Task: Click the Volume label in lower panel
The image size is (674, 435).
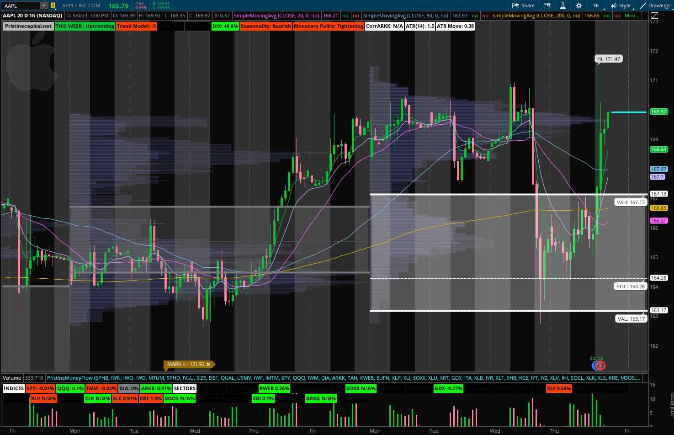Action: (x=12, y=378)
